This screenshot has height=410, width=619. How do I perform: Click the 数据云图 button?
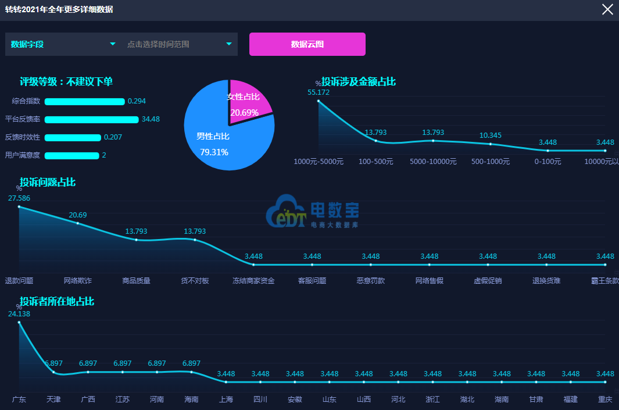coord(307,44)
